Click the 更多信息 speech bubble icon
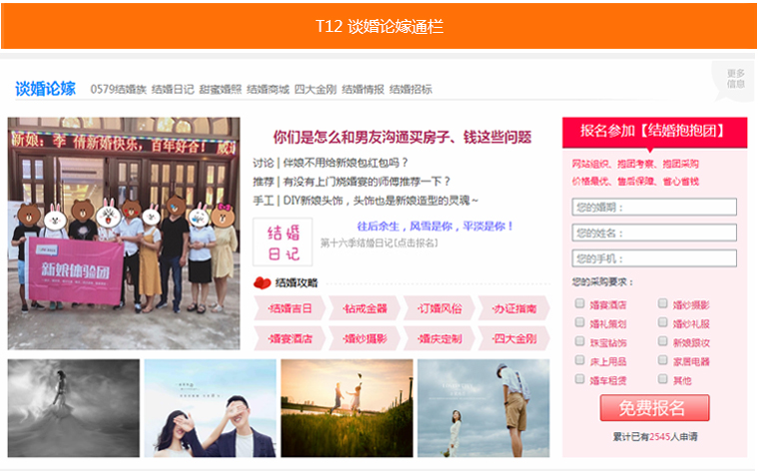 [x=734, y=80]
